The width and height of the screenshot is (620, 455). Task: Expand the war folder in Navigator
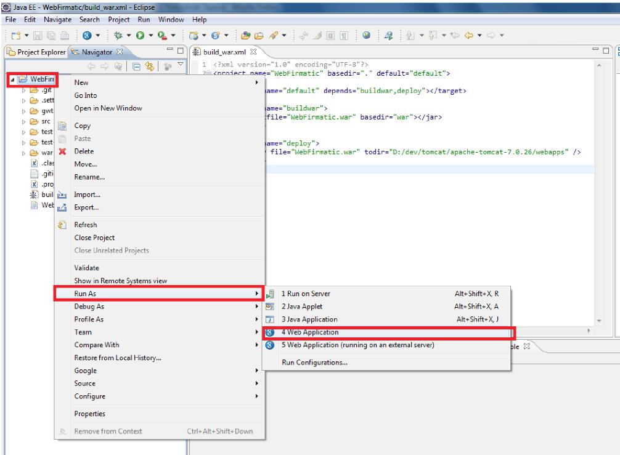tap(25, 153)
